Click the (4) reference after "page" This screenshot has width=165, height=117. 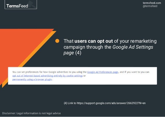[x=78, y=53]
